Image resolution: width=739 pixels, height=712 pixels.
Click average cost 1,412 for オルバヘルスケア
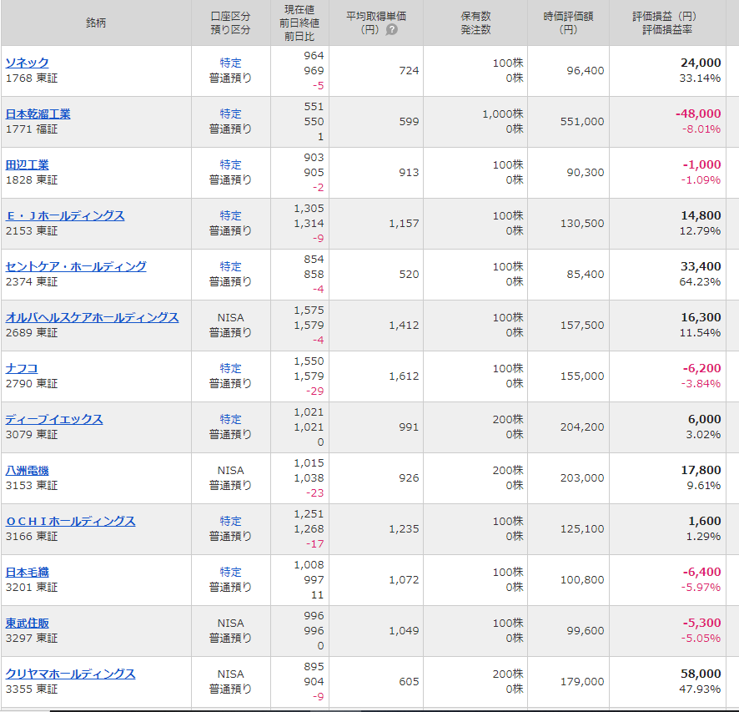point(404,326)
